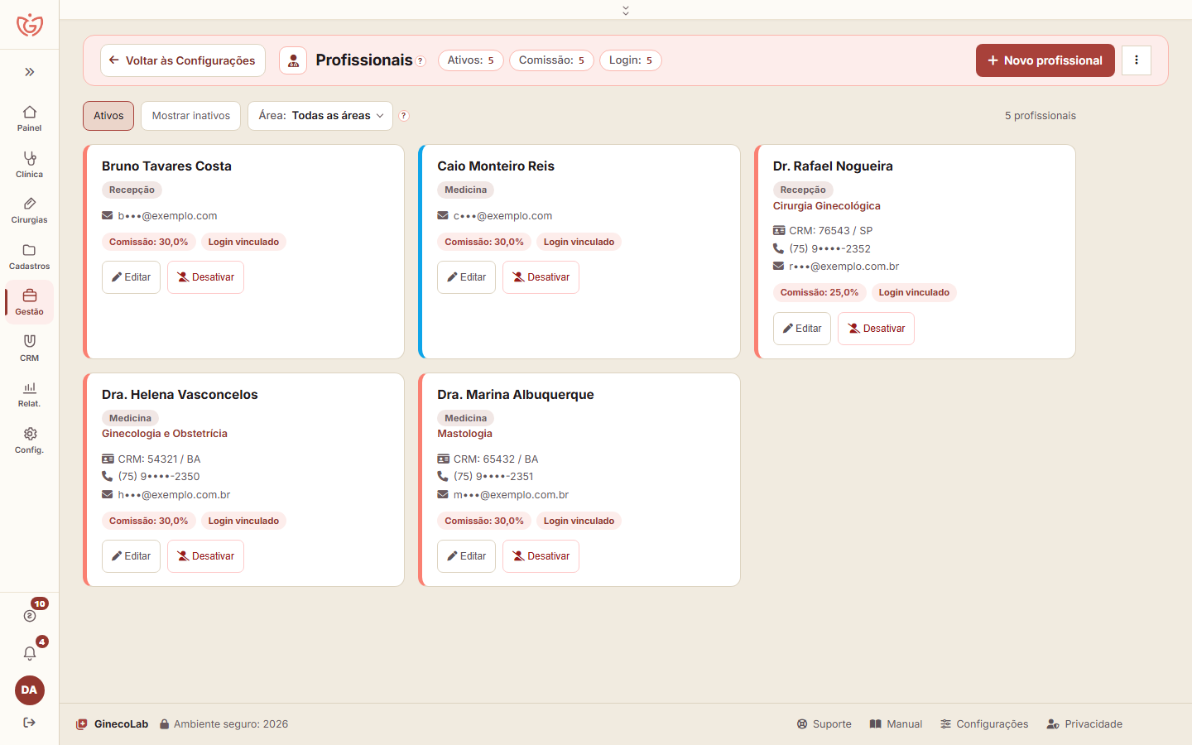The width and height of the screenshot is (1192, 745).
Task: Deactivate Bruno Tavares Costa
Action: click(205, 277)
